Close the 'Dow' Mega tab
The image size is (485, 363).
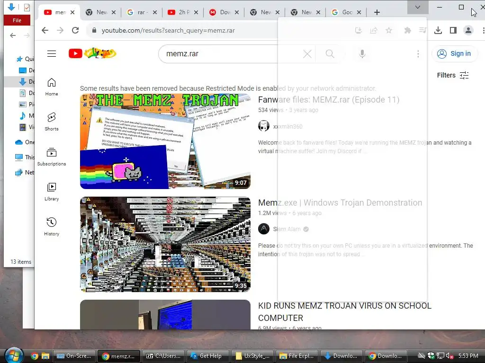(237, 12)
